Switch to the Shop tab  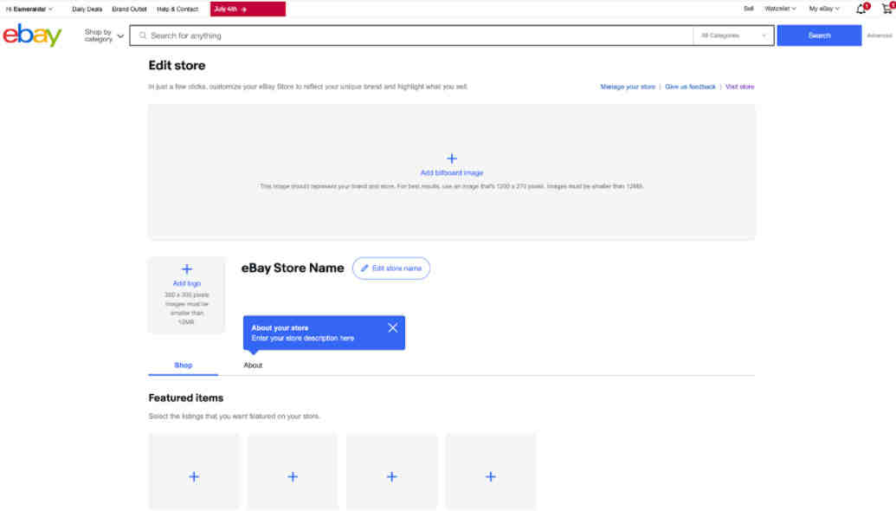point(184,365)
